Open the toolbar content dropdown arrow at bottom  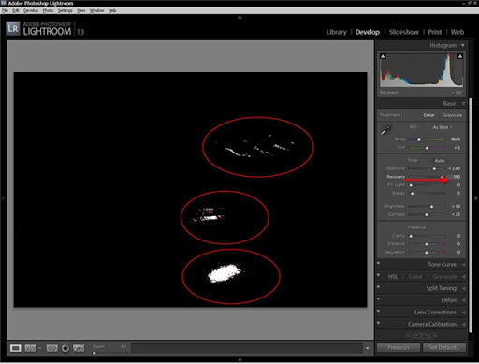[368, 348]
